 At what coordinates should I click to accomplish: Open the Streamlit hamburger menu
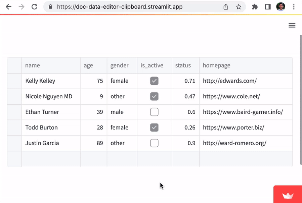(292, 25)
